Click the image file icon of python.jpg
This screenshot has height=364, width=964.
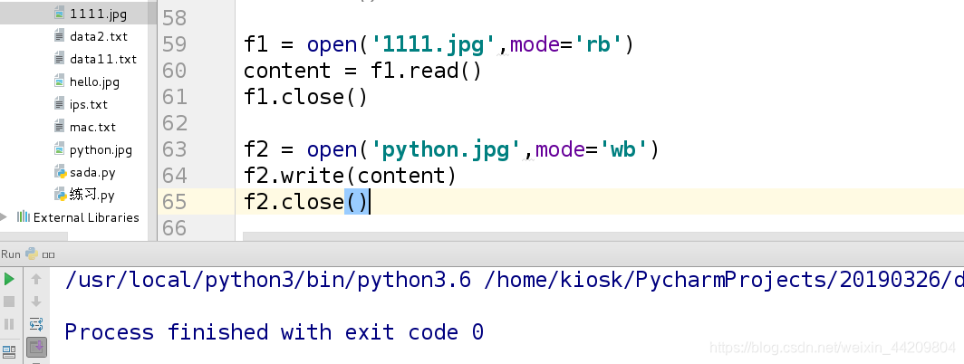click(59, 149)
